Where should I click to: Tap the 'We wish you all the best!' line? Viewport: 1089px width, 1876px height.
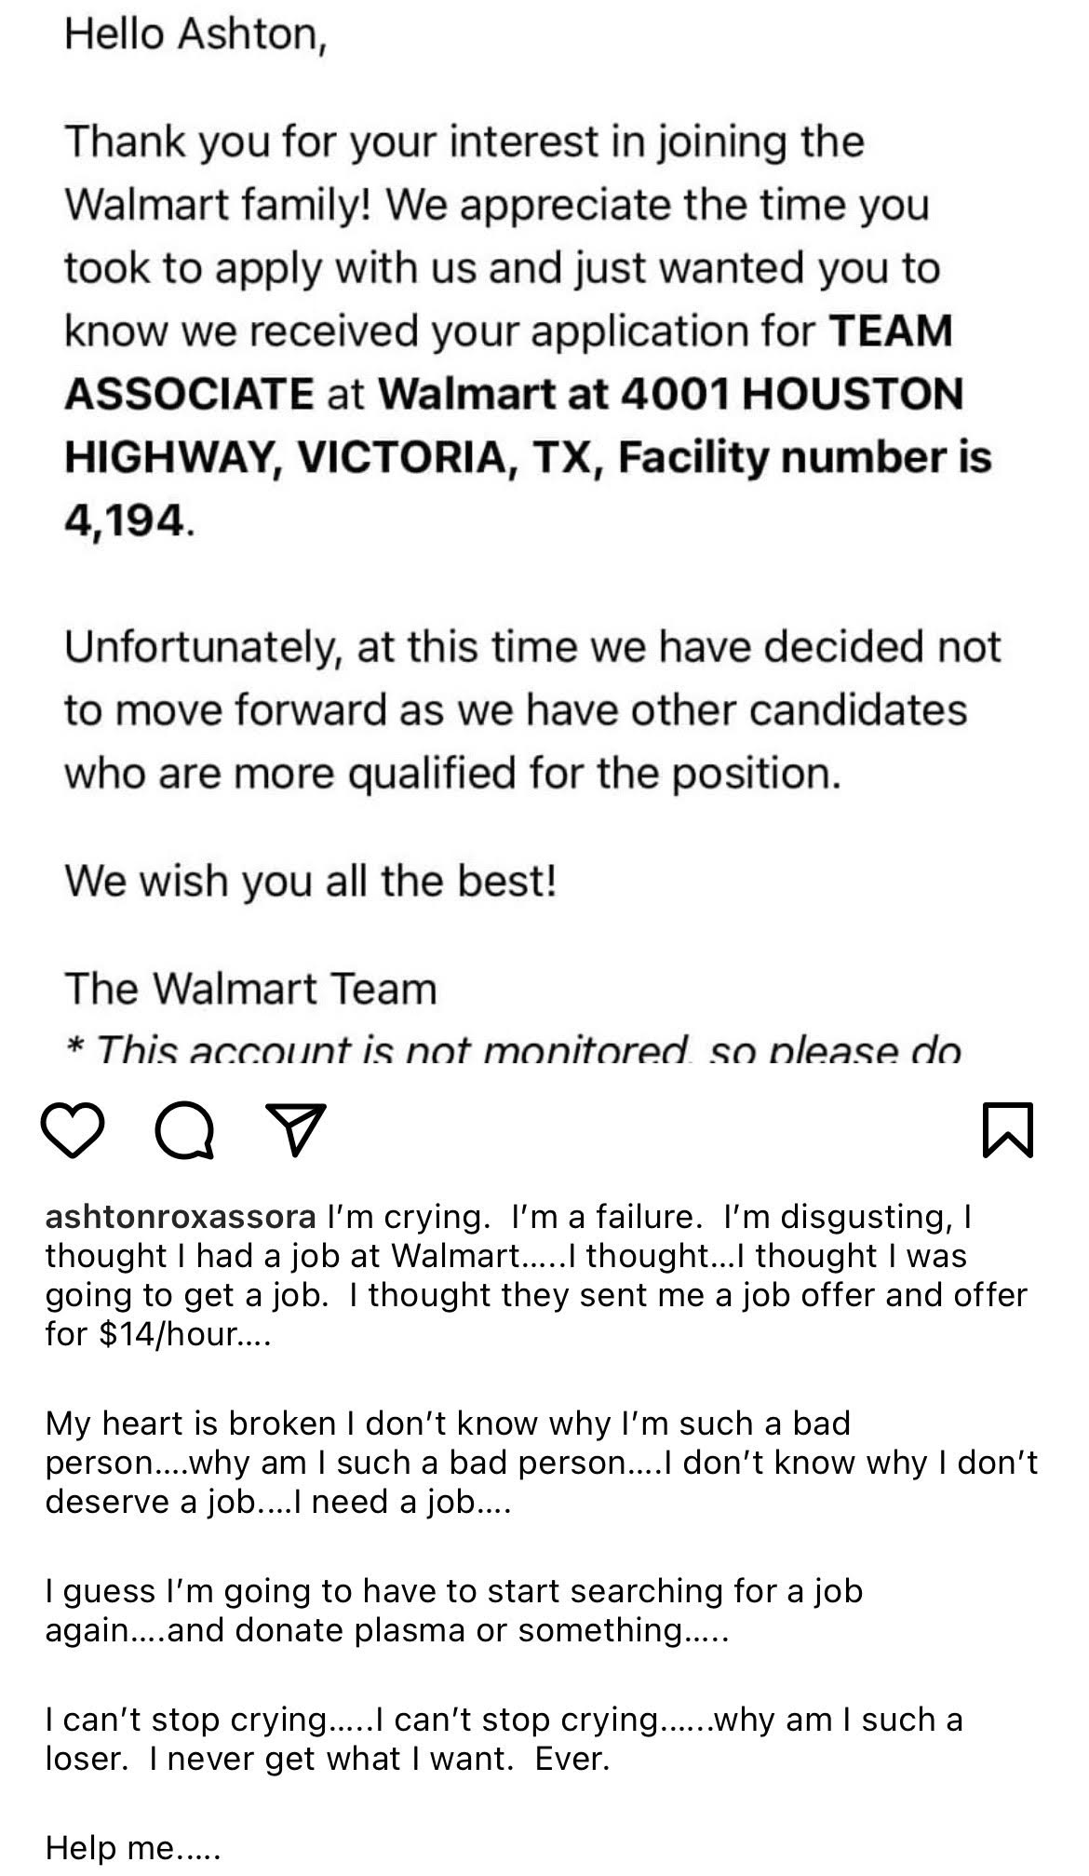tap(311, 881)
